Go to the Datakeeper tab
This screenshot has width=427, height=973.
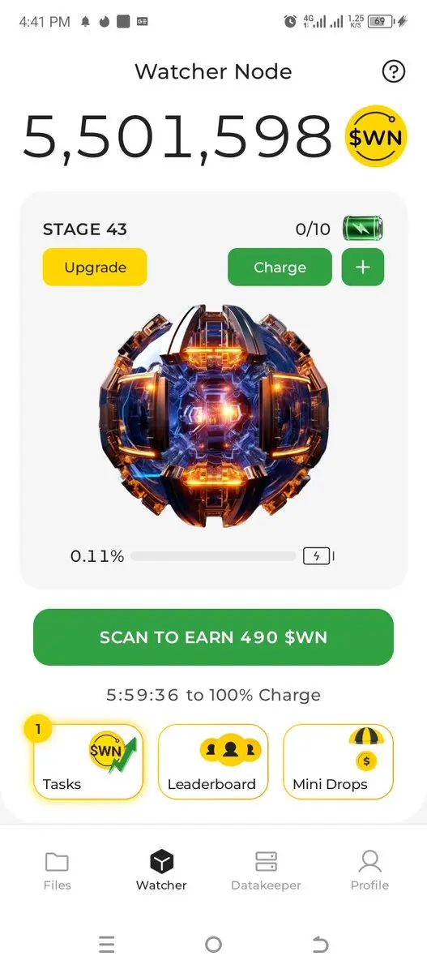(266, 871)
